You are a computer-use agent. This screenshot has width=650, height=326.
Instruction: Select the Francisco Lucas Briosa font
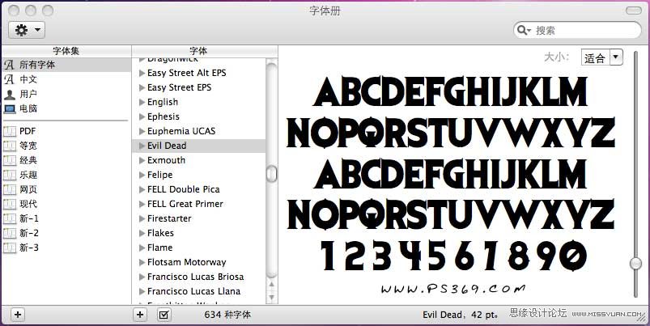pos(199,277)
